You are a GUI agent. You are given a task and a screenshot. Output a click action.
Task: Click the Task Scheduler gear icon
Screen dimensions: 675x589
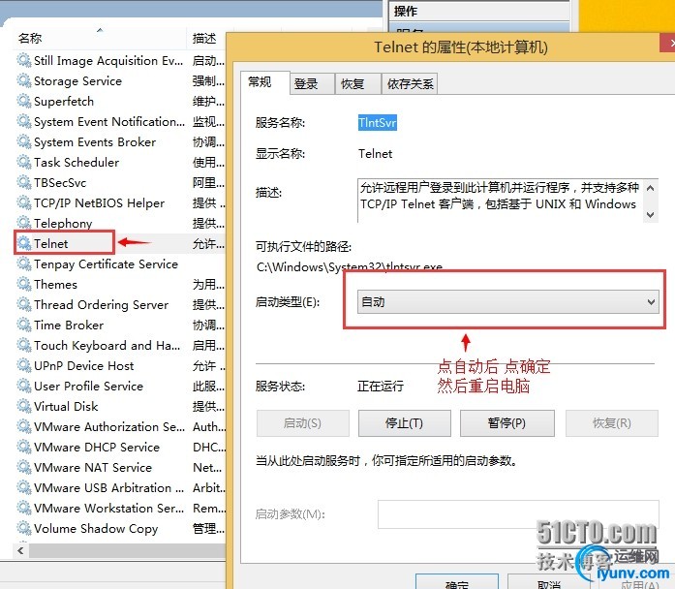[x=23, y=162]
